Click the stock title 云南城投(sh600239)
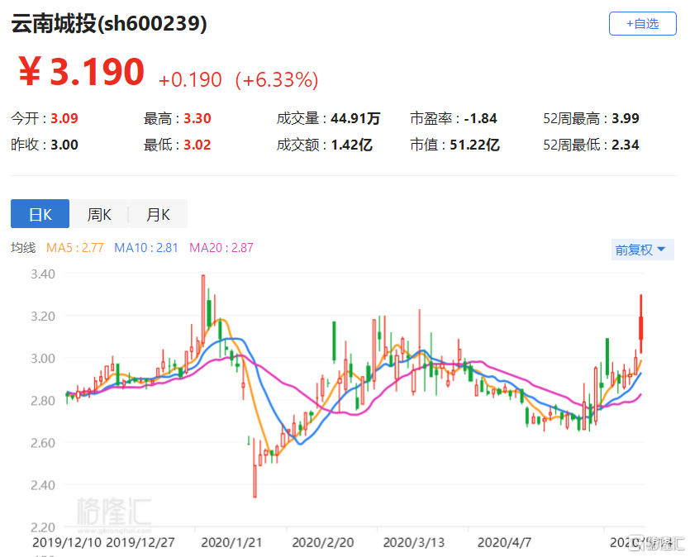The image size is (690, 557). tap(109, 23)
